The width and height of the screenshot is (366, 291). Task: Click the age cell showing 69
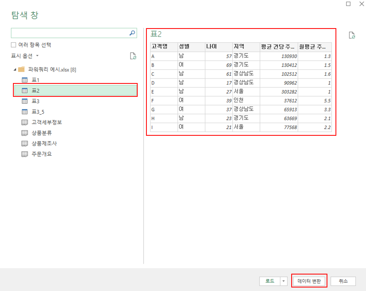219,65
